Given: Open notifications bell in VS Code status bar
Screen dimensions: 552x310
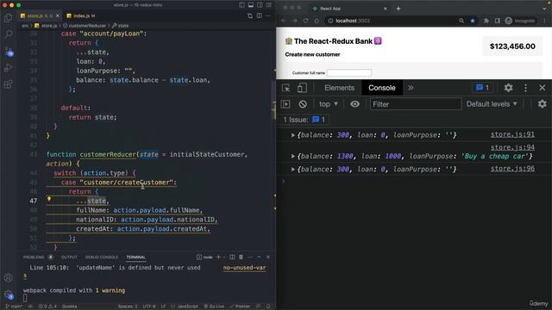Looking at the screenshot, I should pyautogui.click(x=268, y=307).
